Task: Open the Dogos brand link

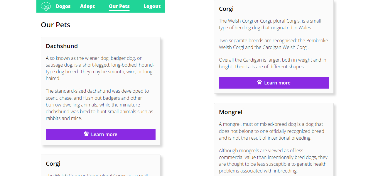Action: pyautogui.click(x=63, y=6)
